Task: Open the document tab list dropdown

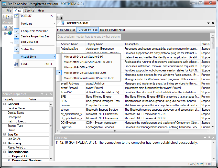Action: (x=208, y=23)
